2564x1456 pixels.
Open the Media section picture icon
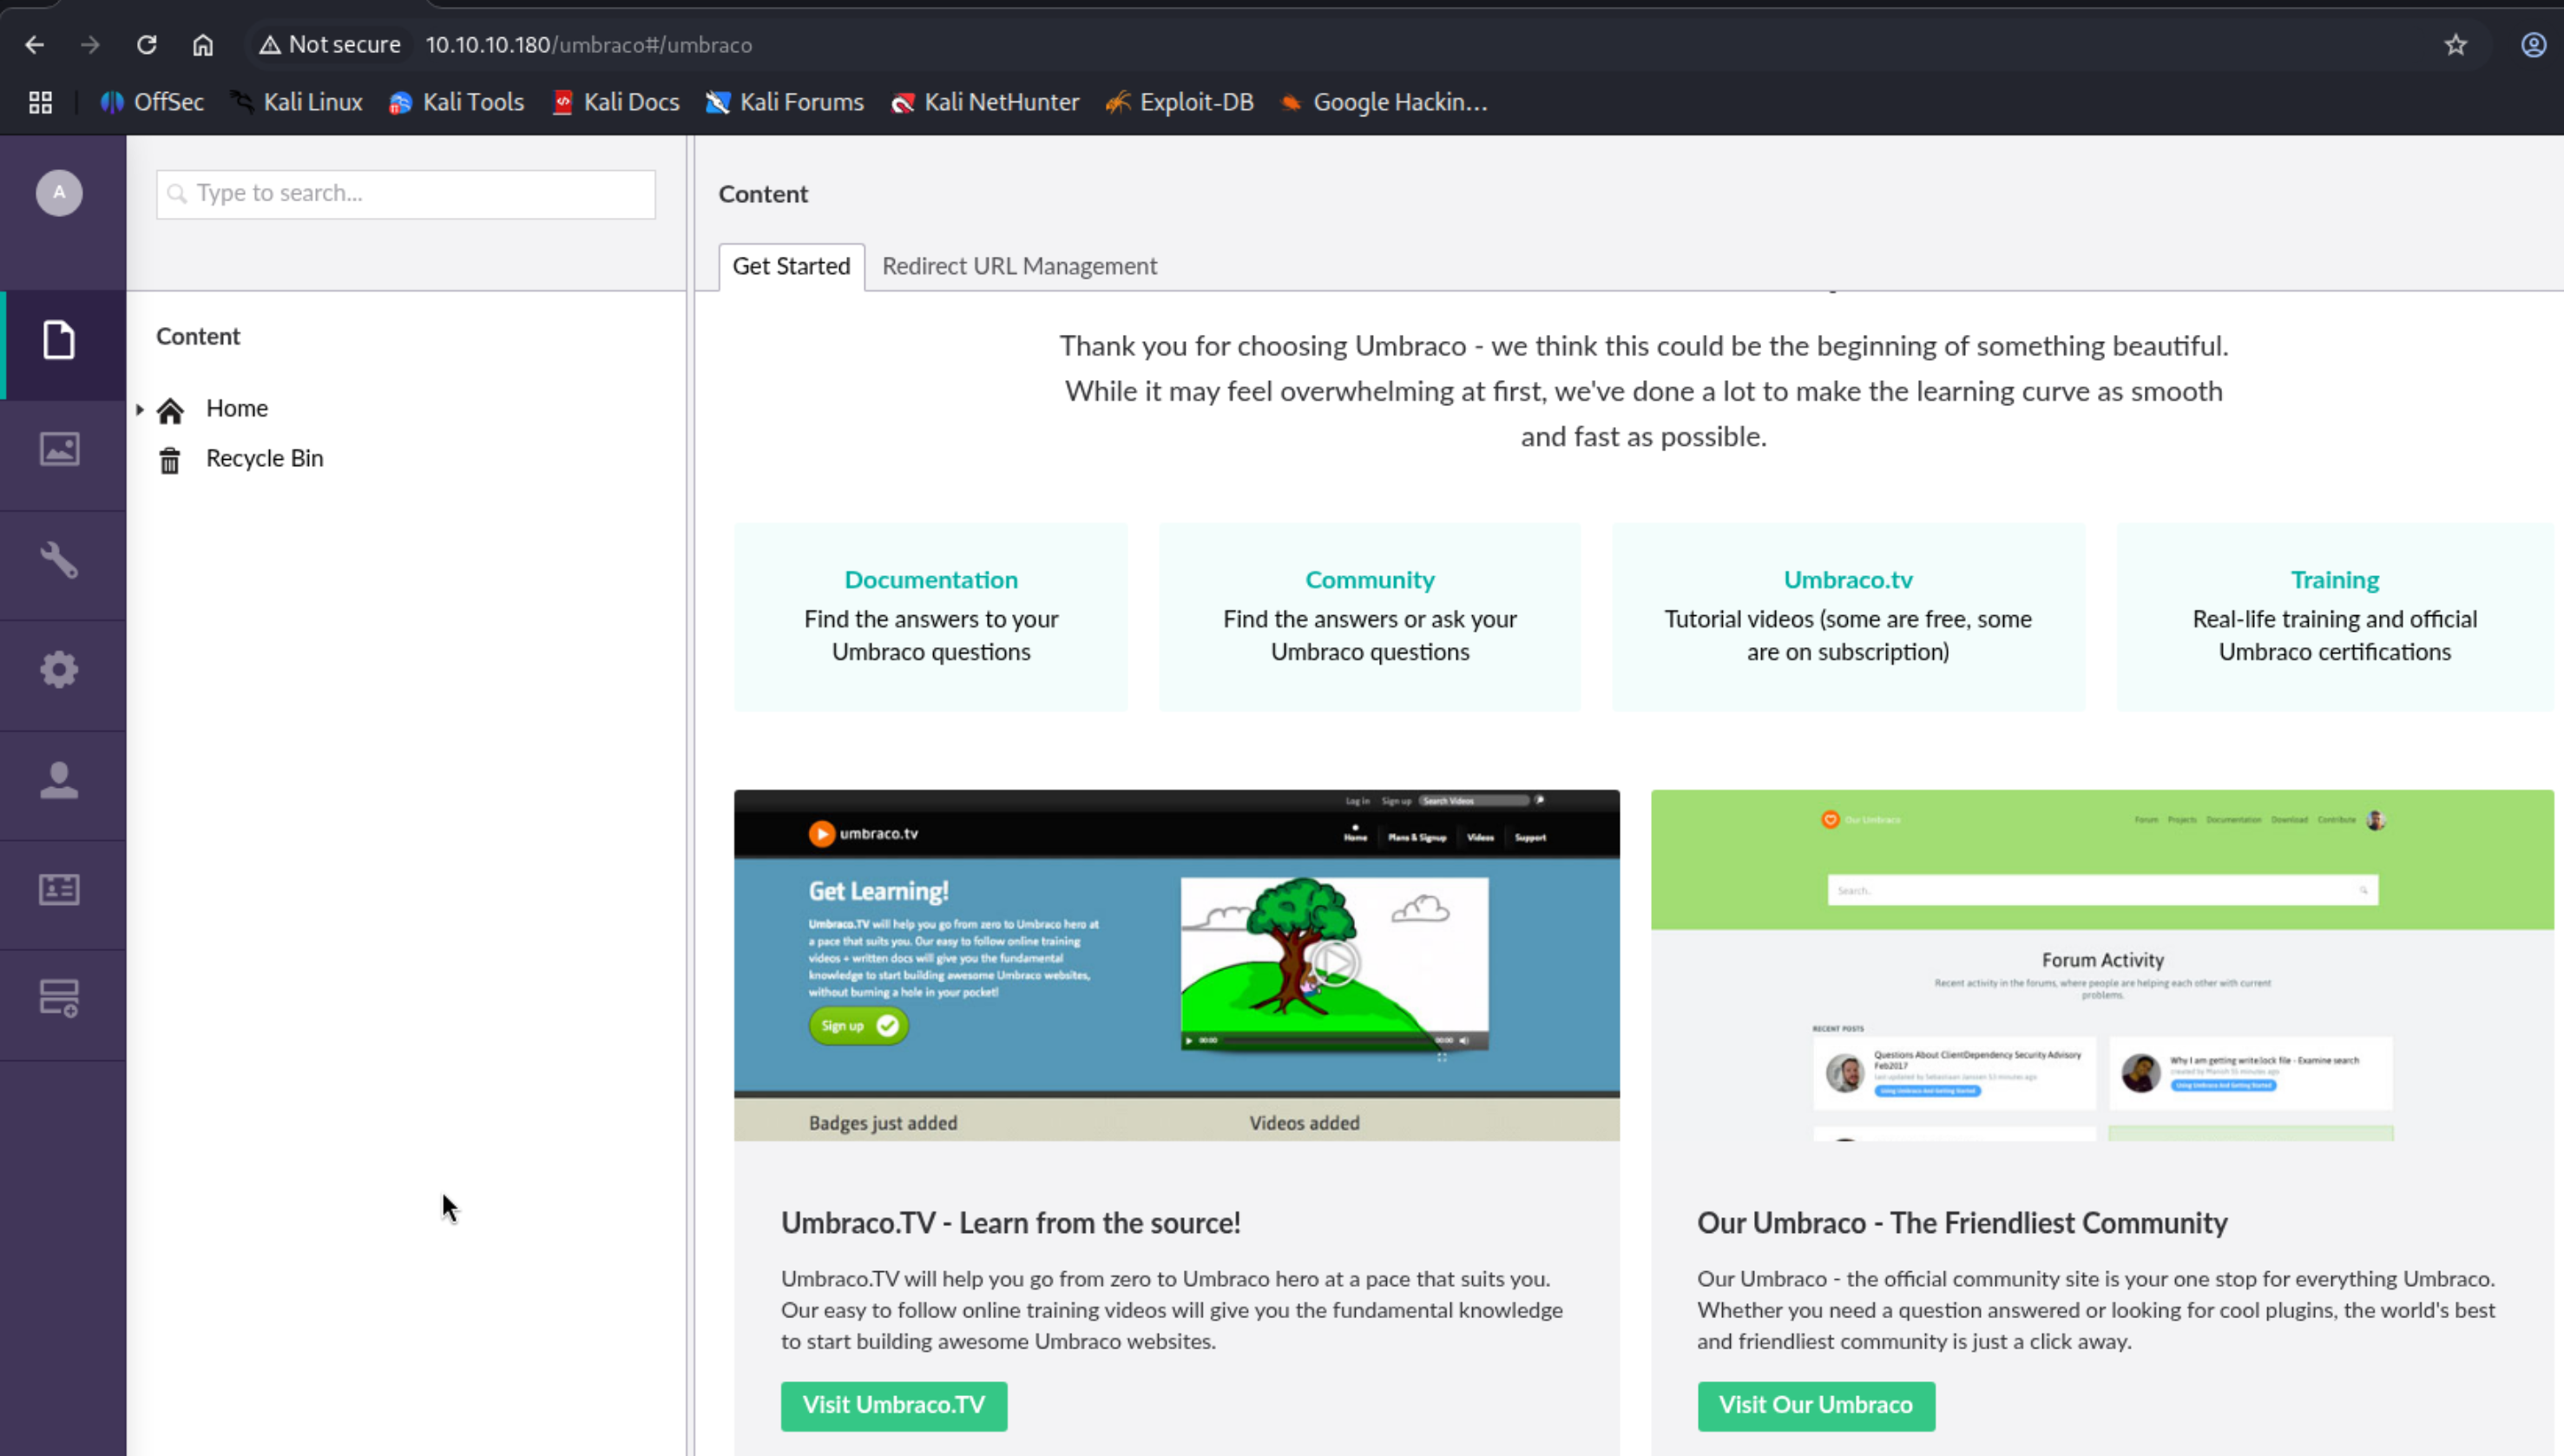(59, 449)
